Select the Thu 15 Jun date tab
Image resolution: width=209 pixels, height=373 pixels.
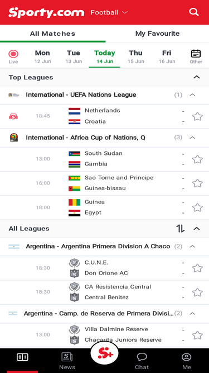click(136, 56)
